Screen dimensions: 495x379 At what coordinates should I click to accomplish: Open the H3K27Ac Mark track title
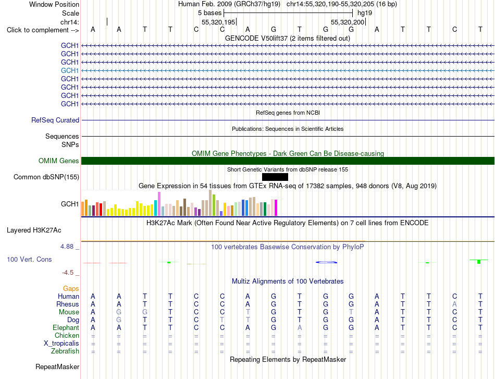click(x=288, y=223)
